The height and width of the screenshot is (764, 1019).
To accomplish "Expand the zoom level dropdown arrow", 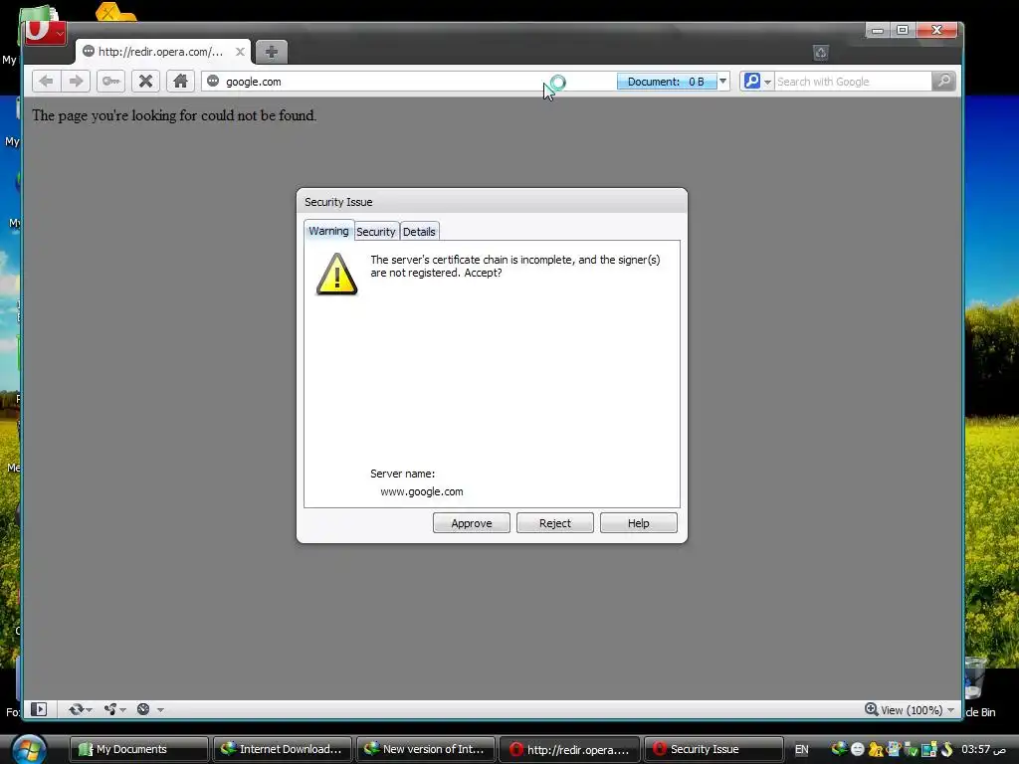I will [950, 710].
